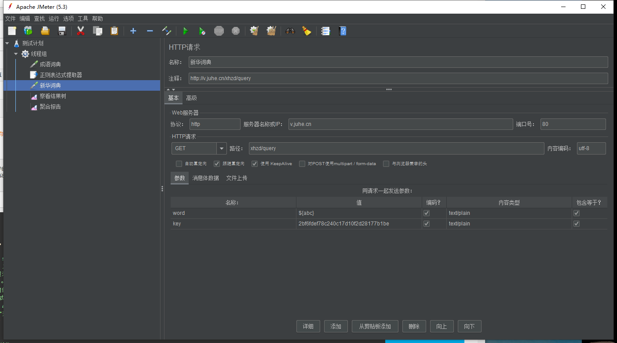Toggle the 跟随重定向 checkbox
Image resolution: width=617 pixels, height=343 pixels.
tap(217, 164)
